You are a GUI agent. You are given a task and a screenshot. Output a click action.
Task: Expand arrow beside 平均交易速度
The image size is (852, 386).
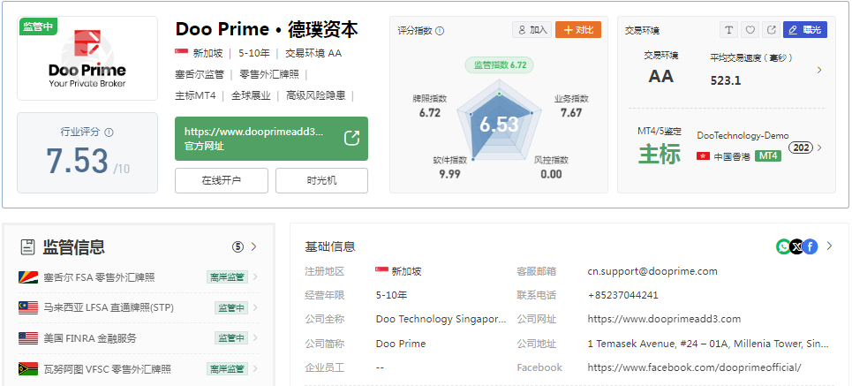(x=819, y=70)
